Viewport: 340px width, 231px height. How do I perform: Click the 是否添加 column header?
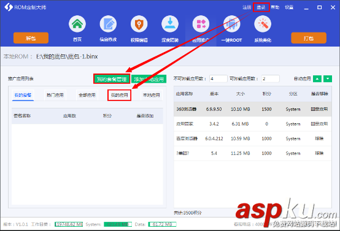[145, 116]
